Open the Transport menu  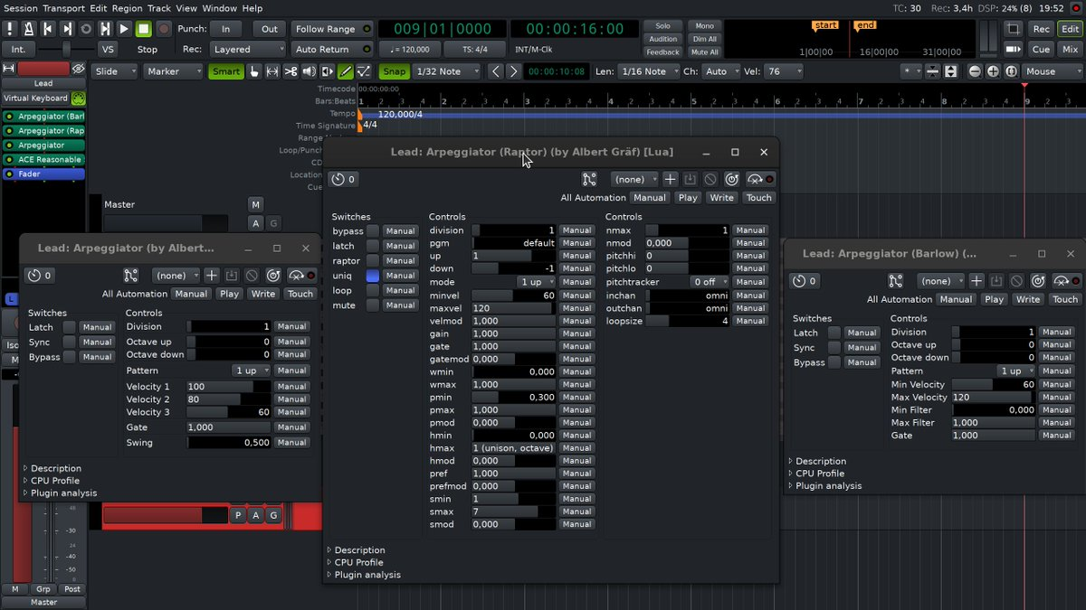(63, 8)
